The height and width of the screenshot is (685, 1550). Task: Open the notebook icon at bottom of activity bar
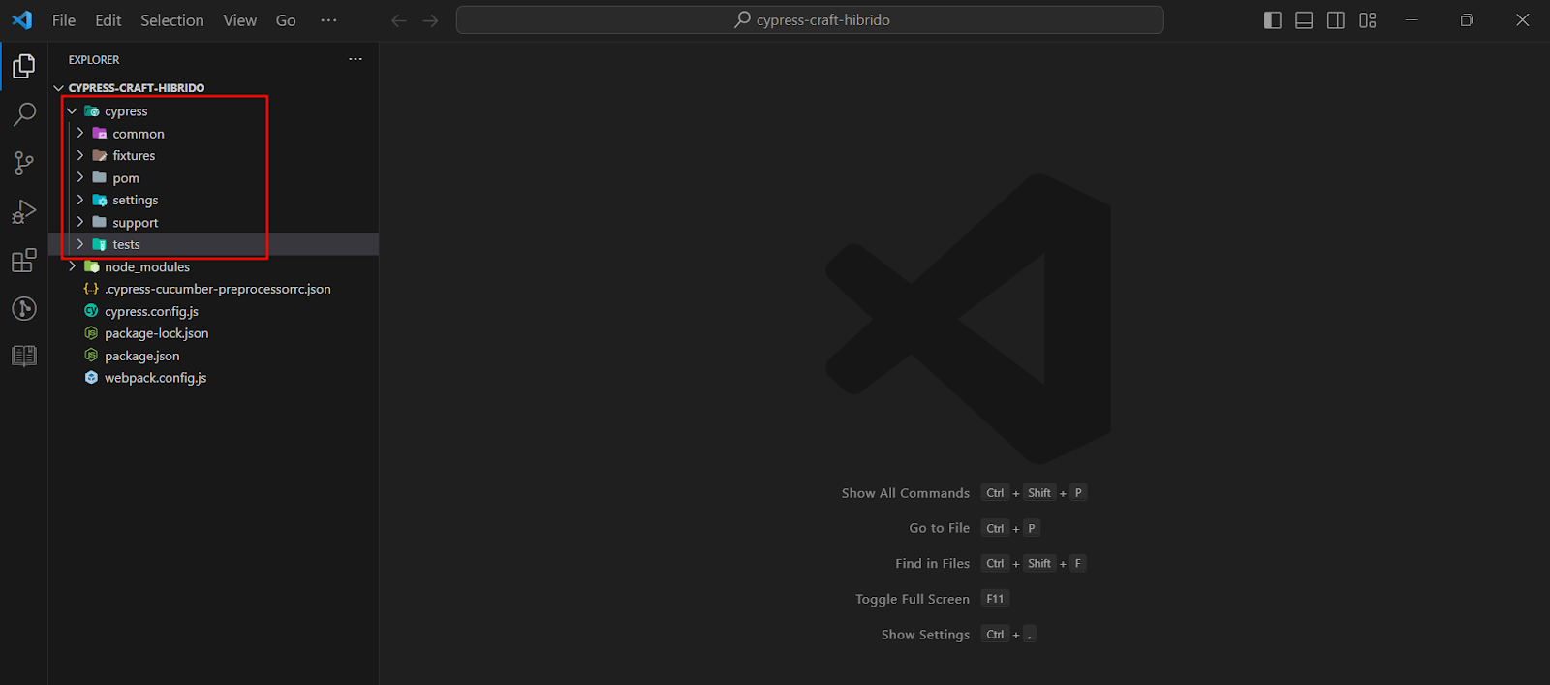tap(24, 356)
